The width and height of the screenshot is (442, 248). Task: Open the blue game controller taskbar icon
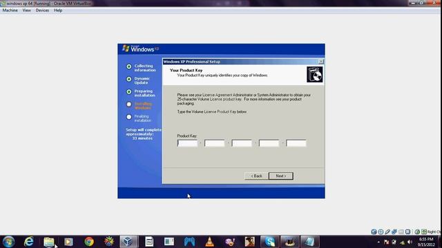(x=189, y=242)
